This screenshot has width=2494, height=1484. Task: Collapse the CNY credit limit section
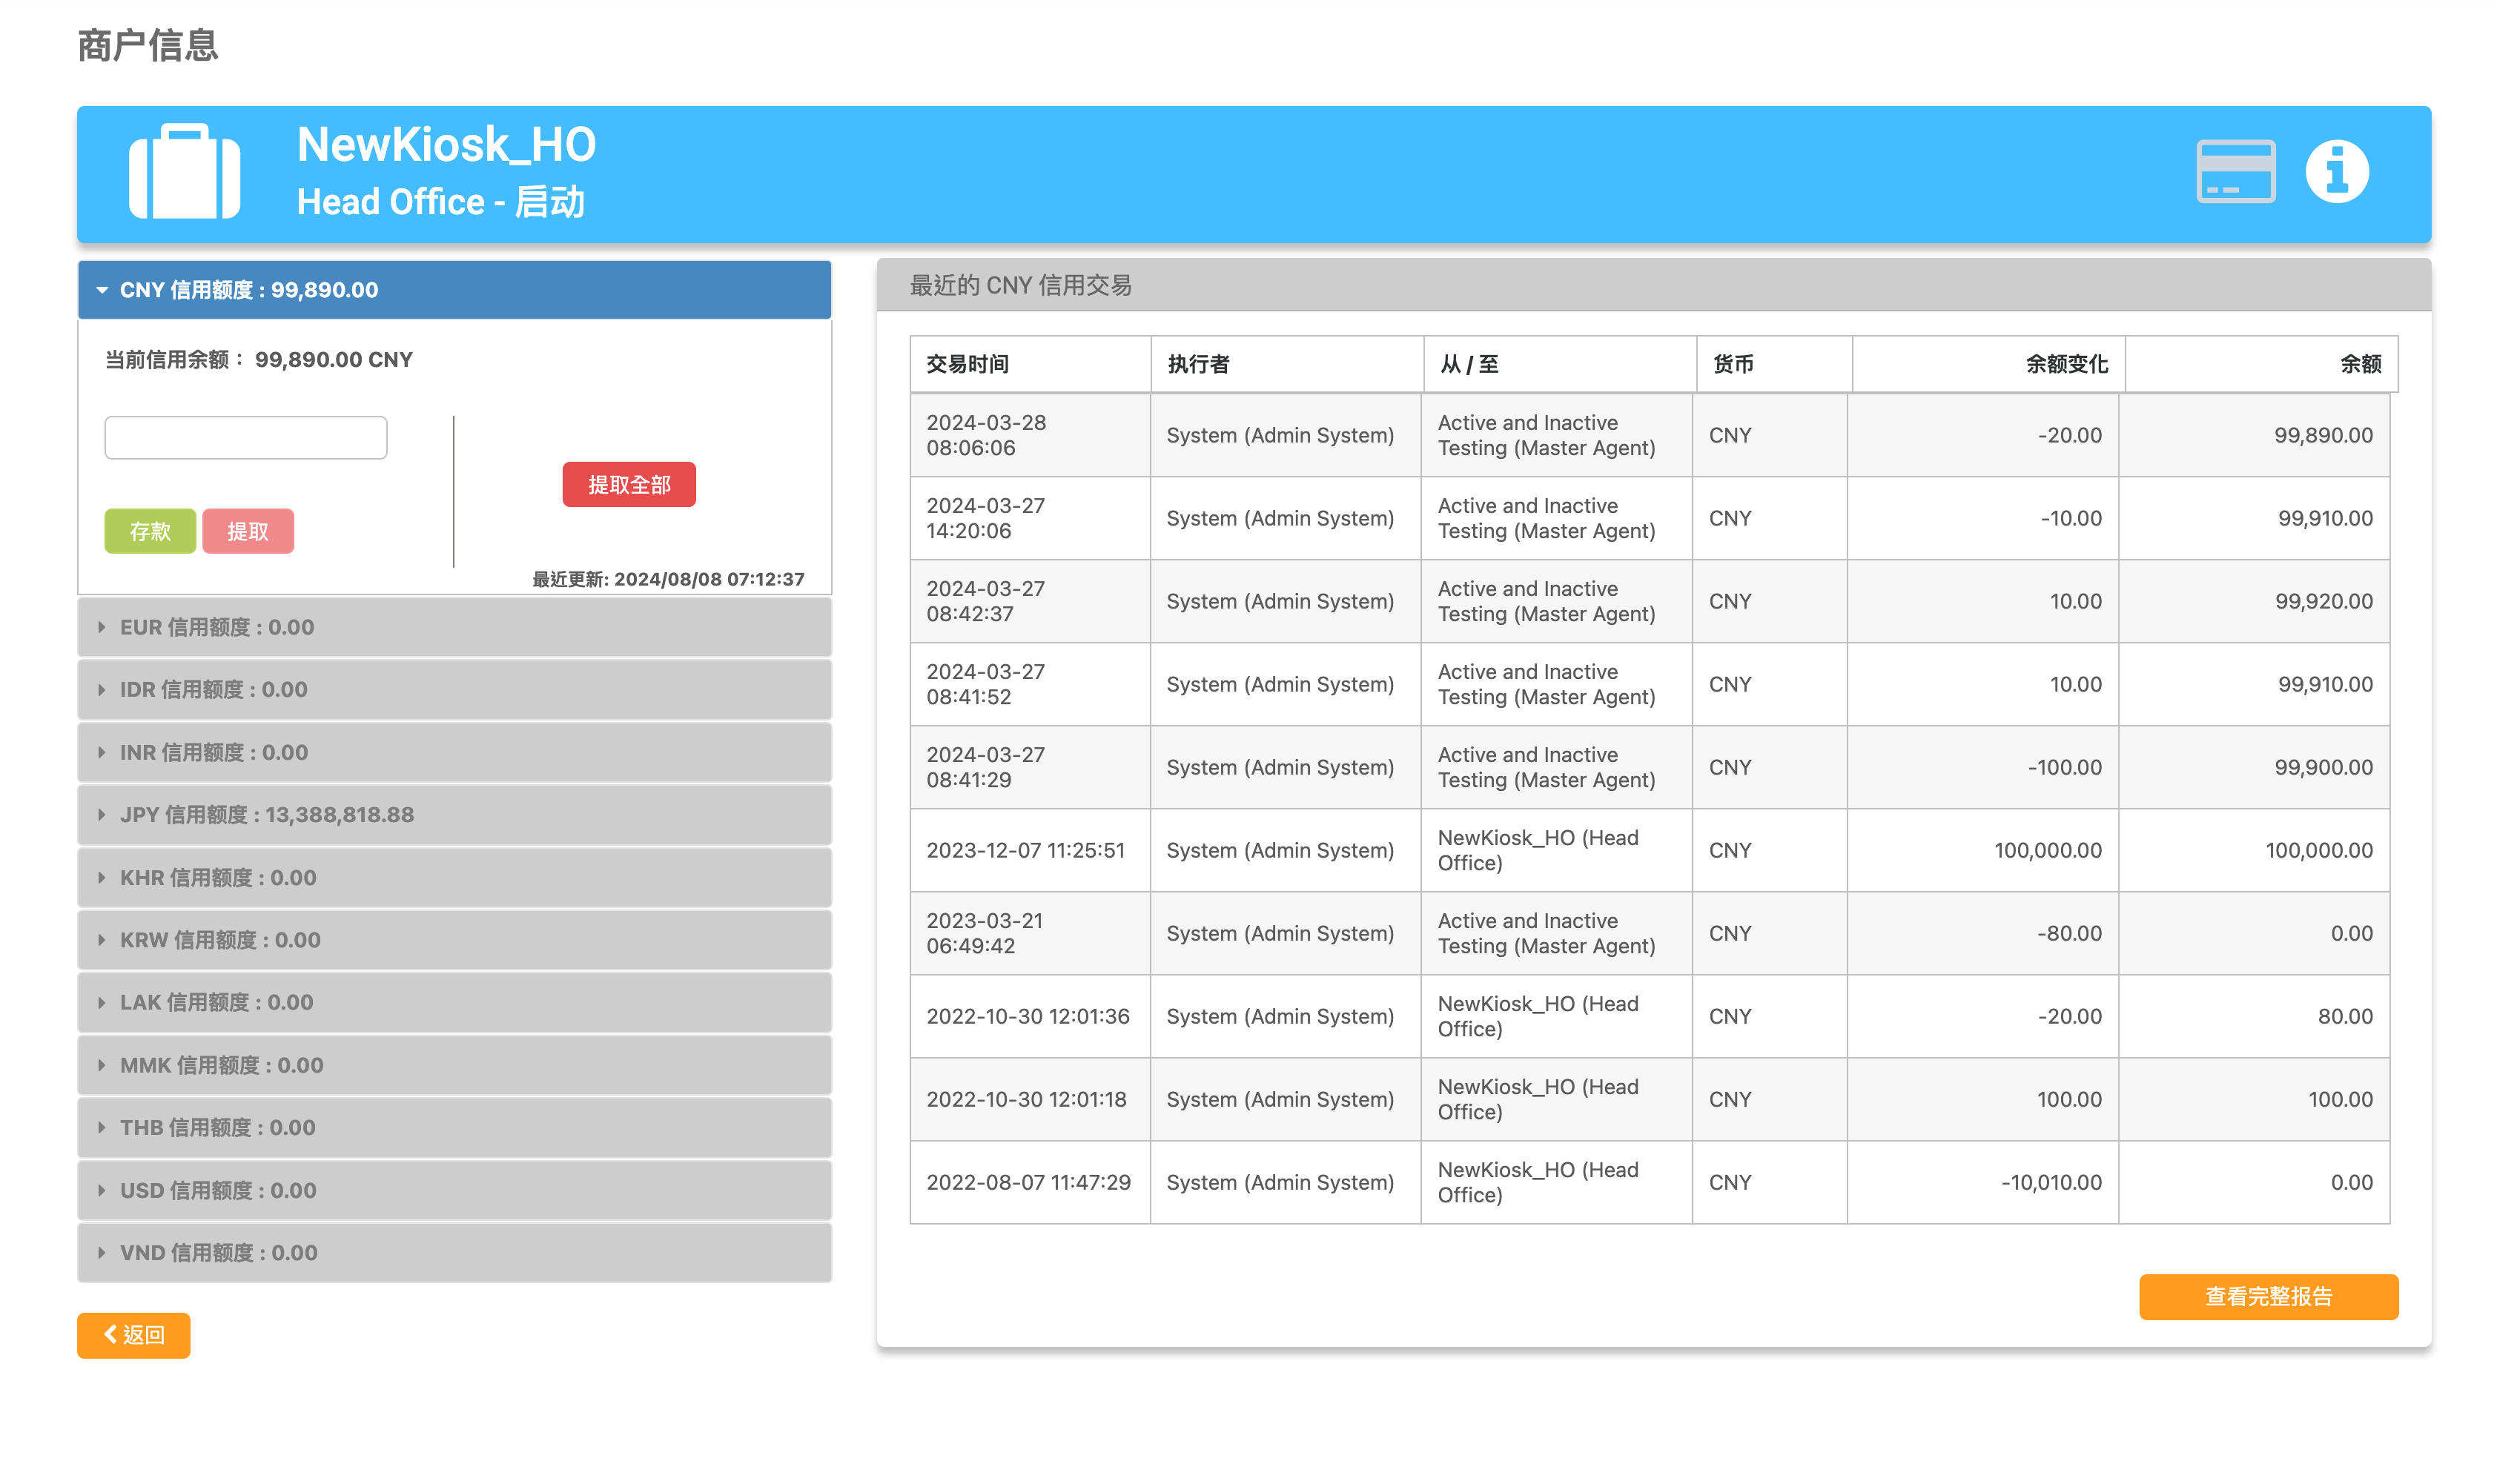[453, 290]
